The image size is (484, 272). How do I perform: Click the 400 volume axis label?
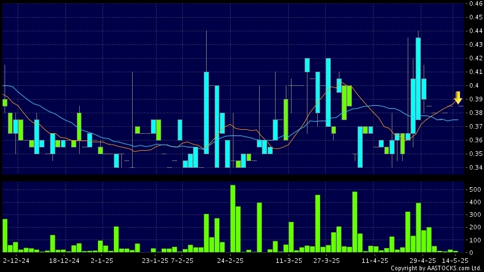[x=475, y=203]
